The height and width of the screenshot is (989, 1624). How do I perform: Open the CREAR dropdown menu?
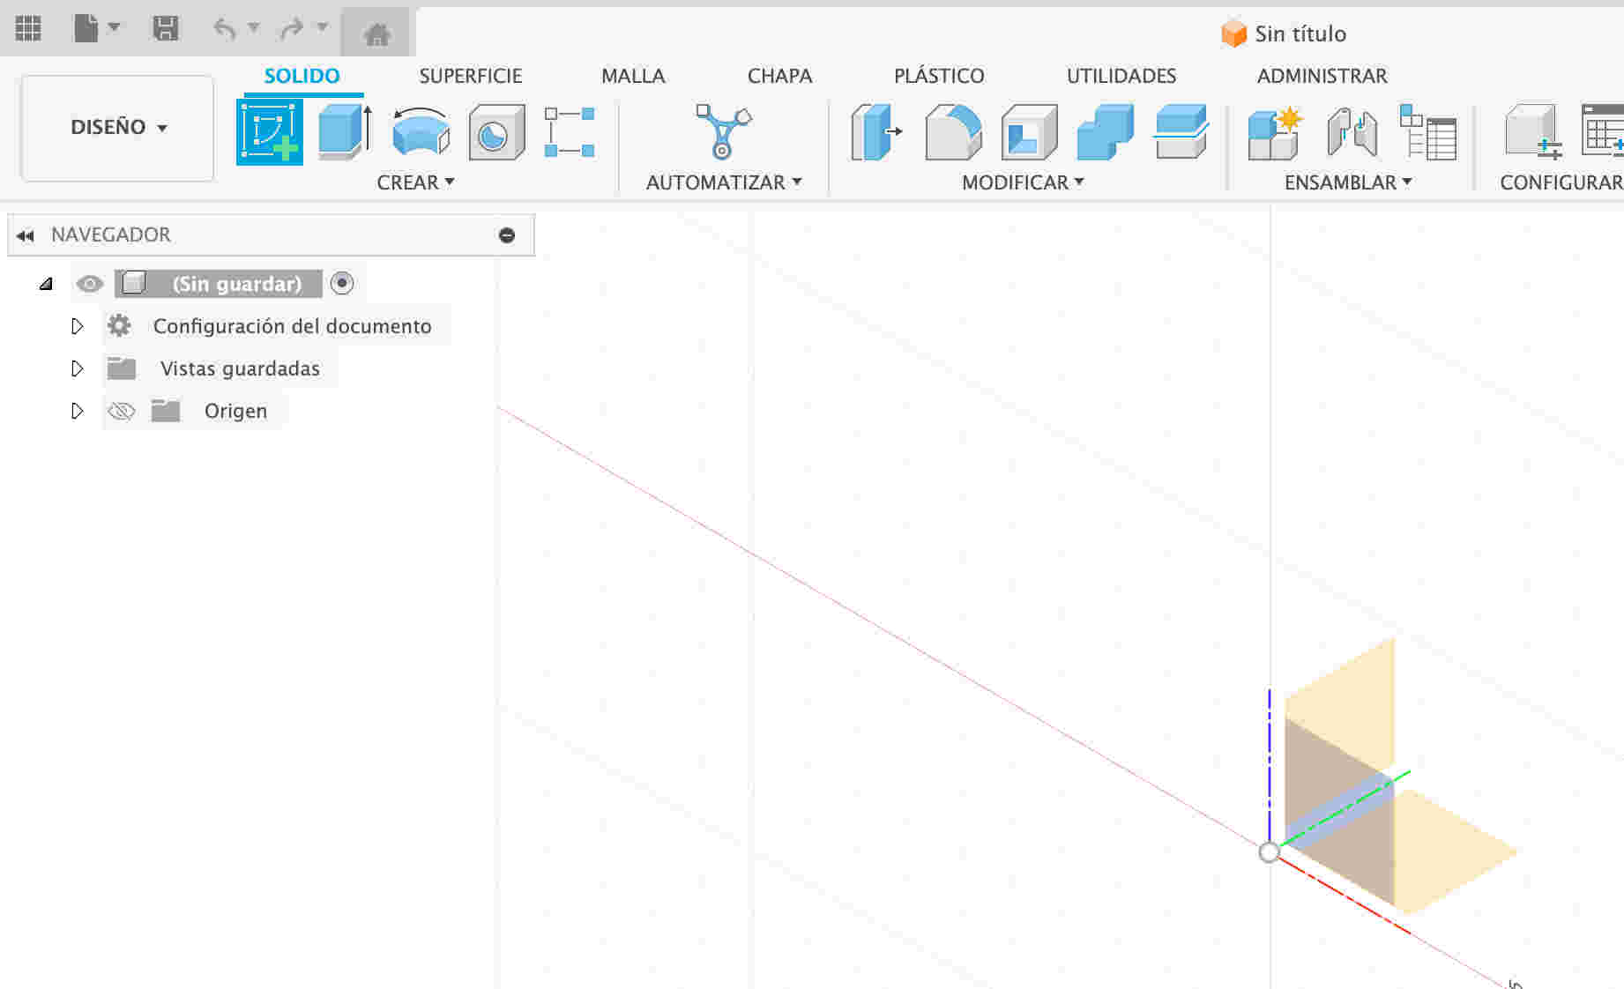(415, 182)
